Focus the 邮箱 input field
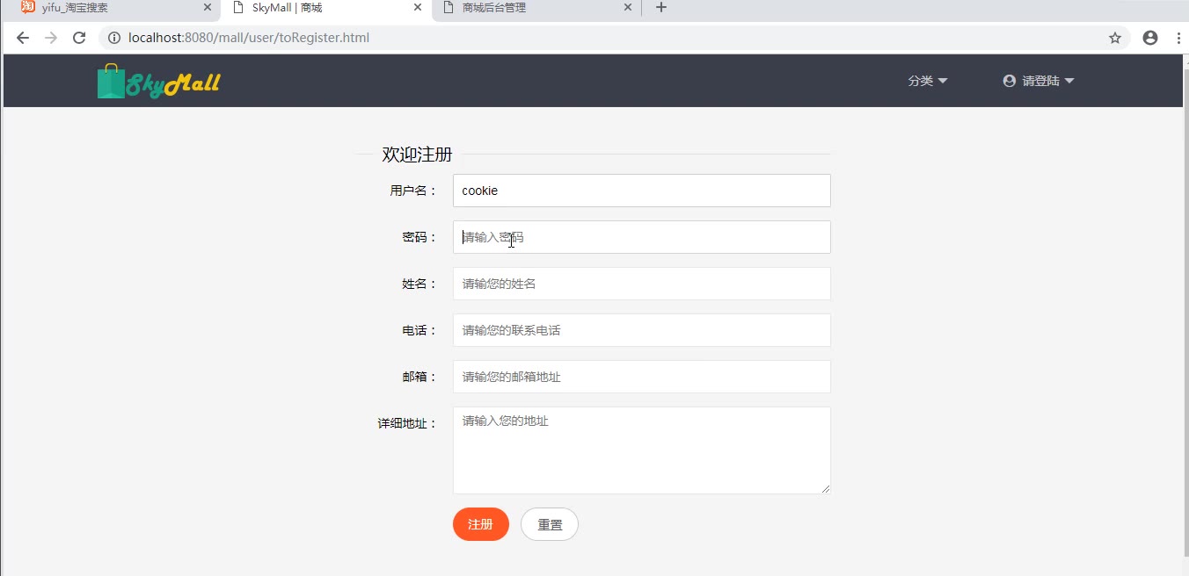Image resolution: width=1189 pixels, height=576 pixels. [x=642, y=377]
